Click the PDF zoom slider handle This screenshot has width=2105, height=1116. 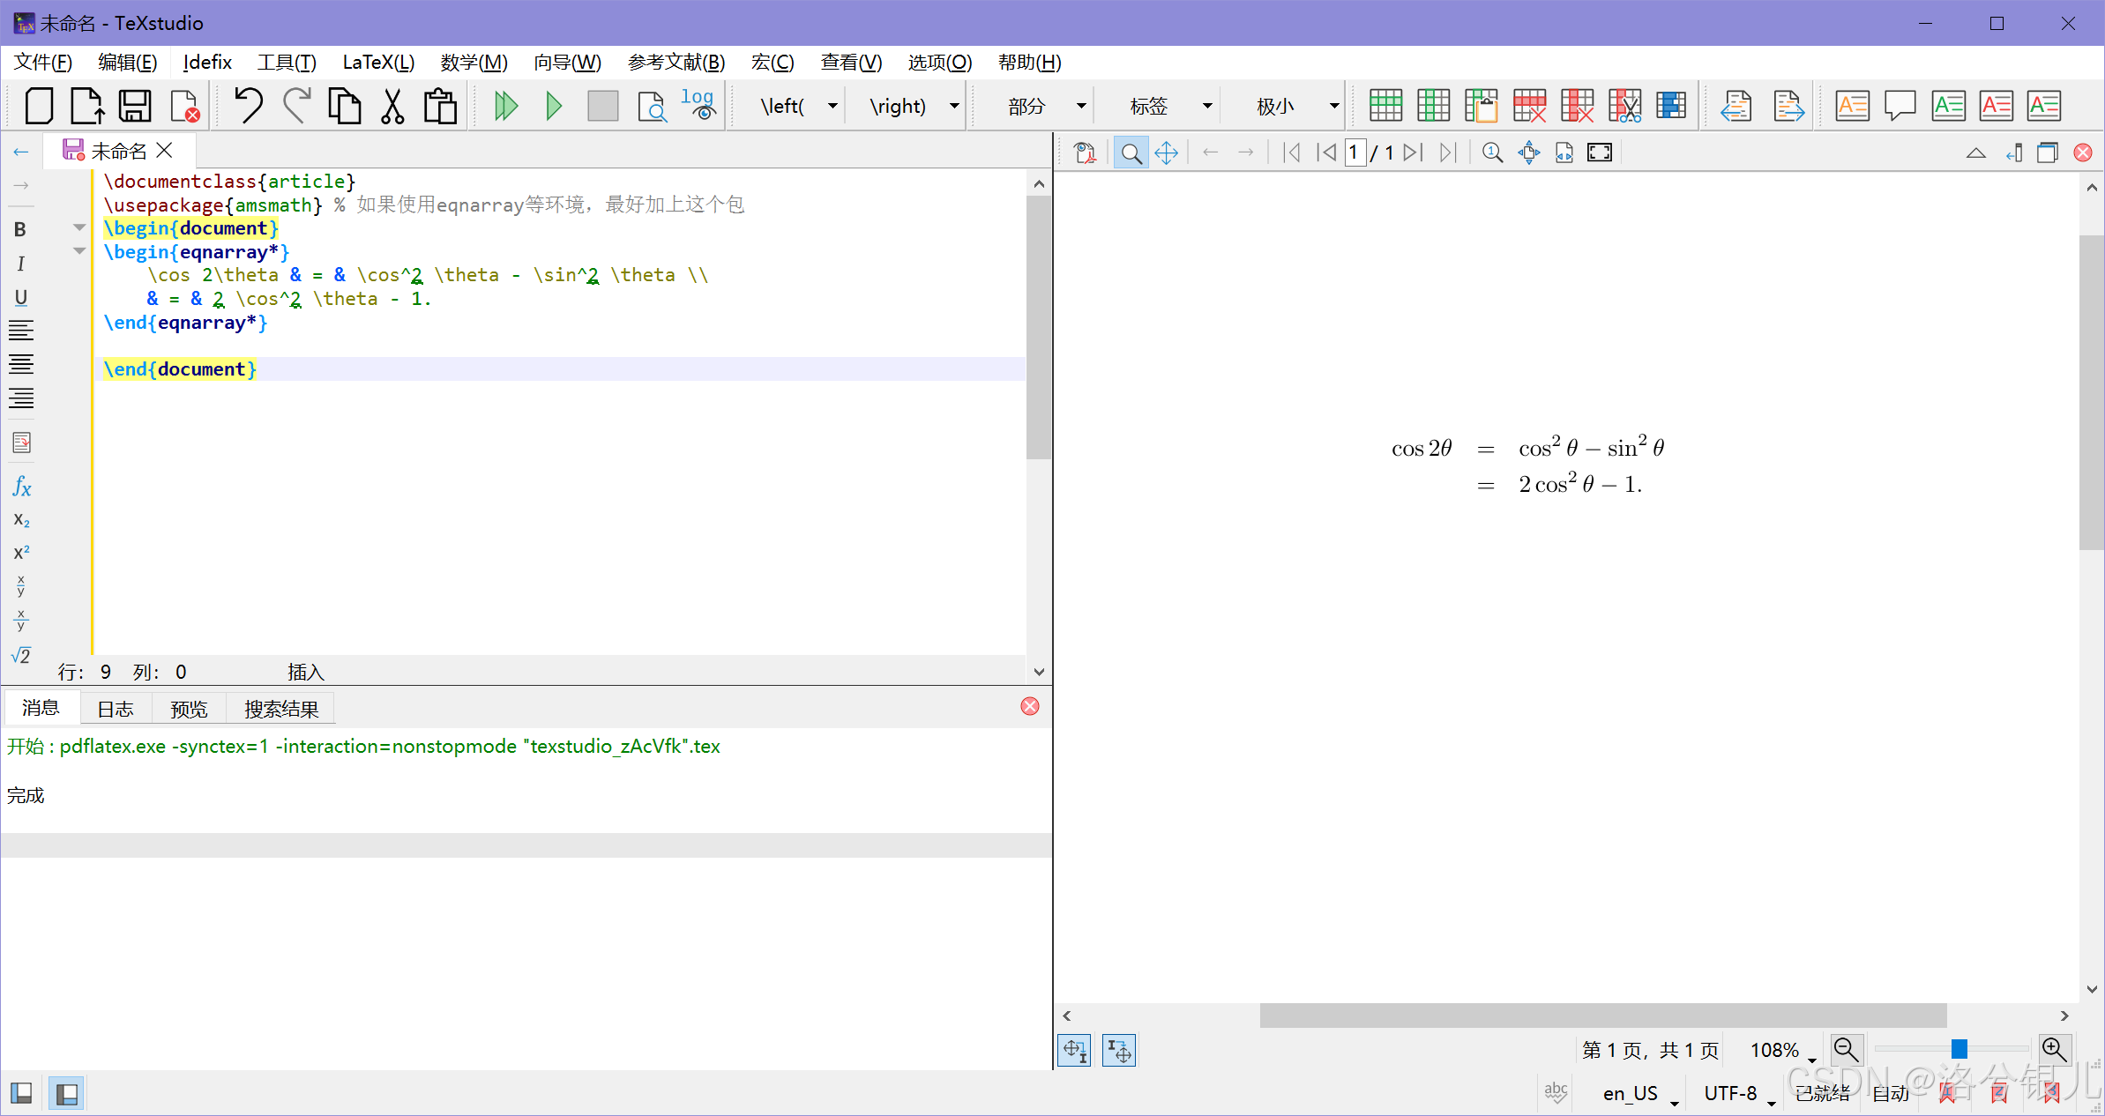1959,1049
